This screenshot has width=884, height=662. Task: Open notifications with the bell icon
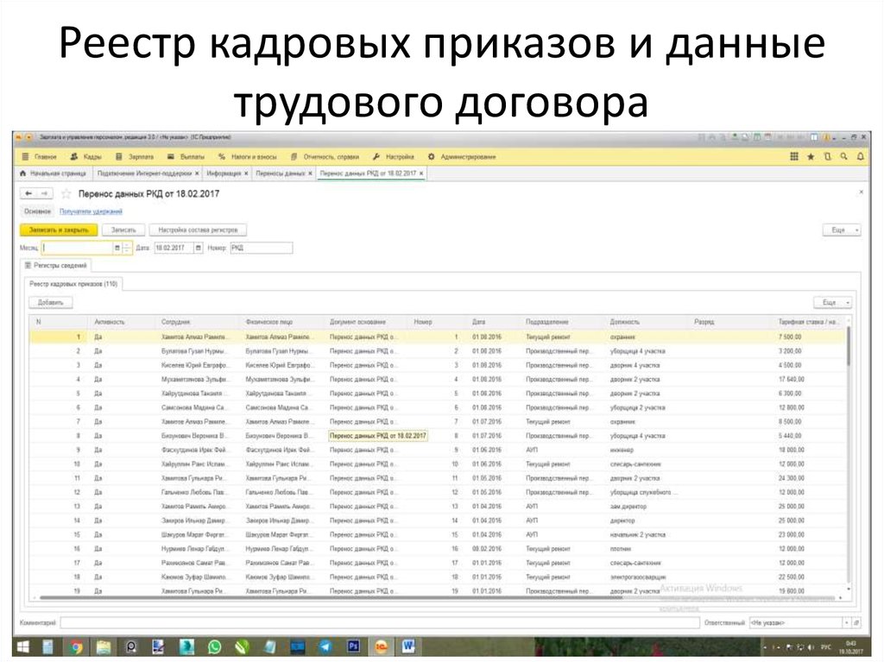(862, 157)
